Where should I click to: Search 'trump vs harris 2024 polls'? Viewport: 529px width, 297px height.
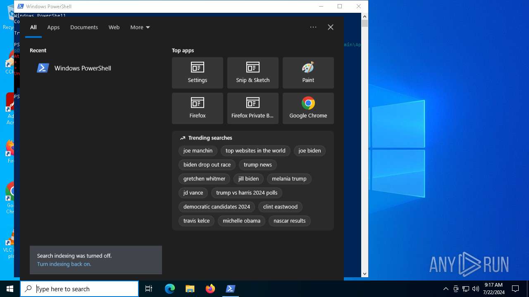click(247, 193)
